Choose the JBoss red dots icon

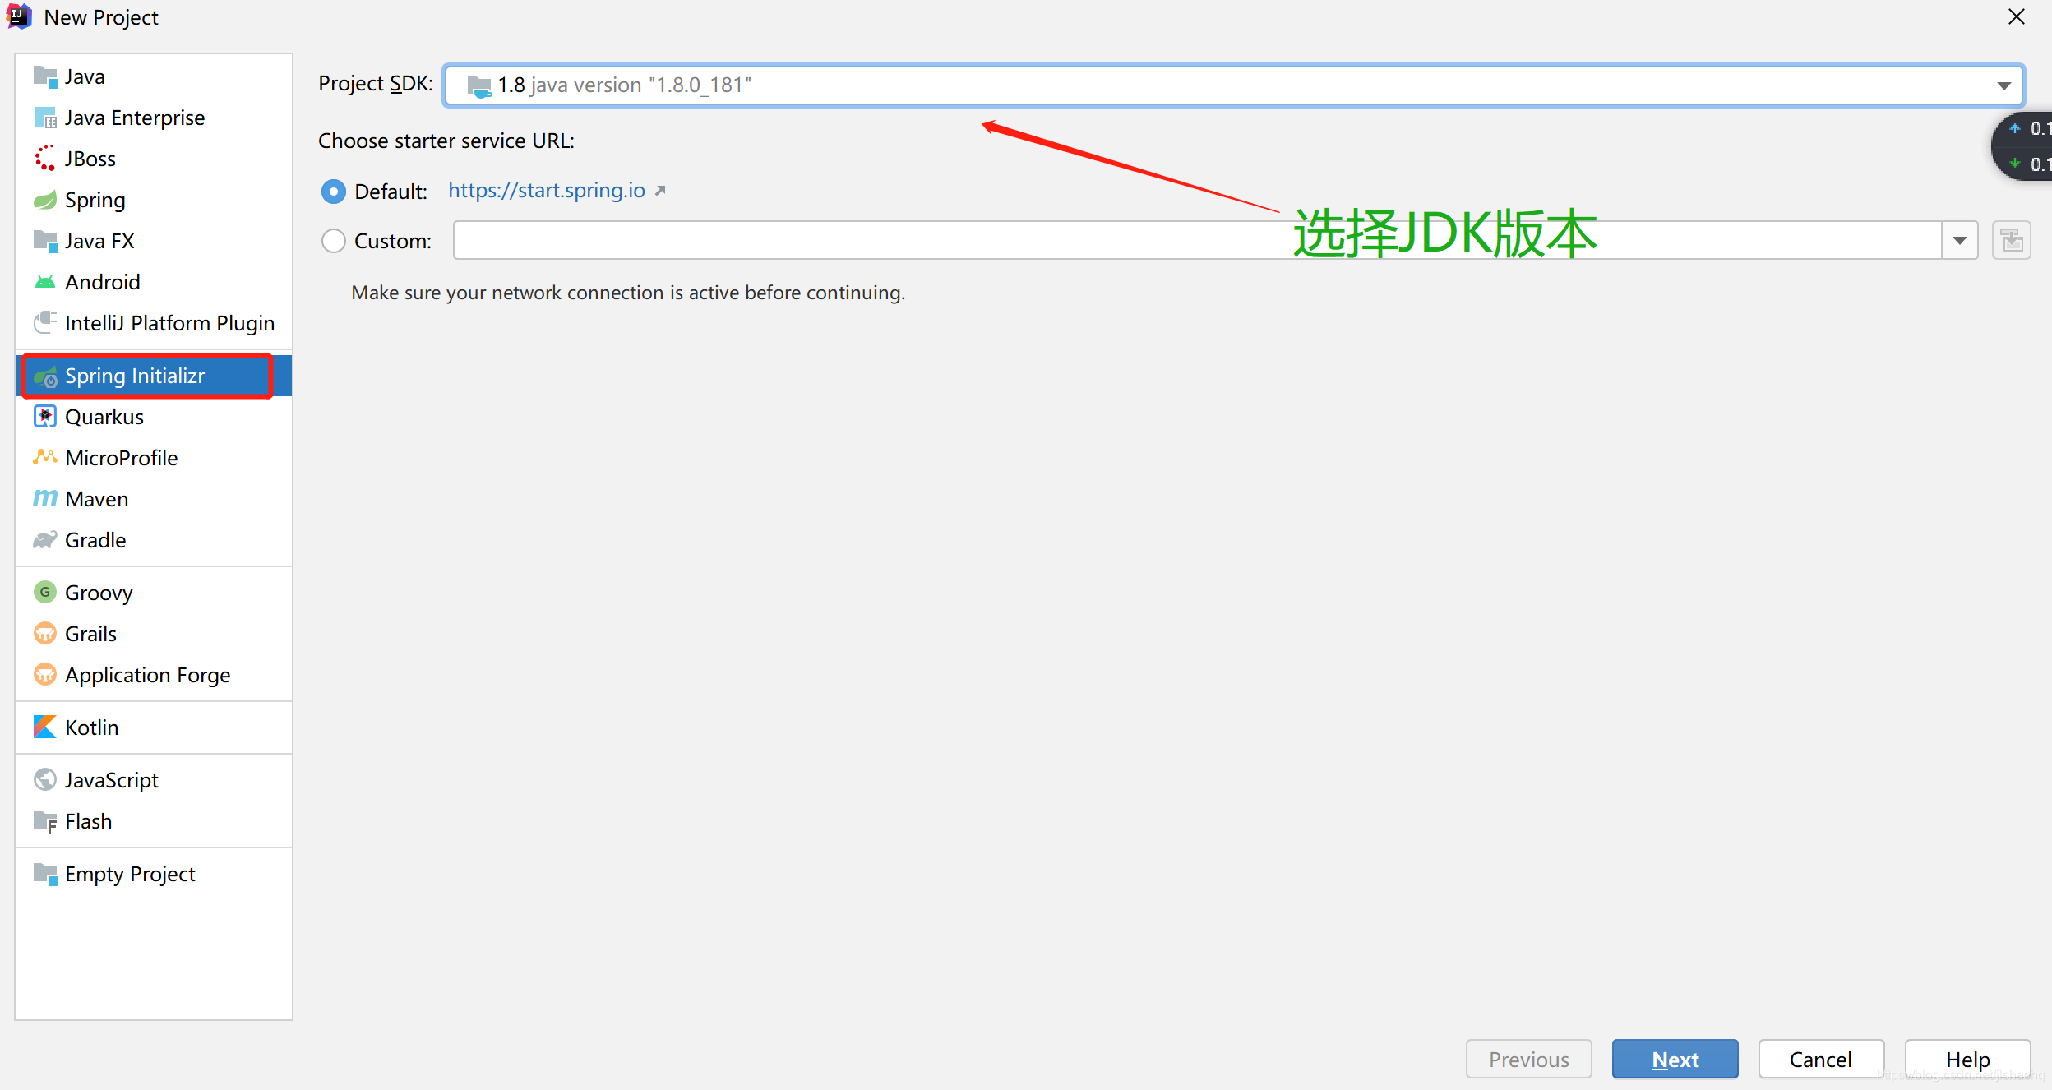45,159
